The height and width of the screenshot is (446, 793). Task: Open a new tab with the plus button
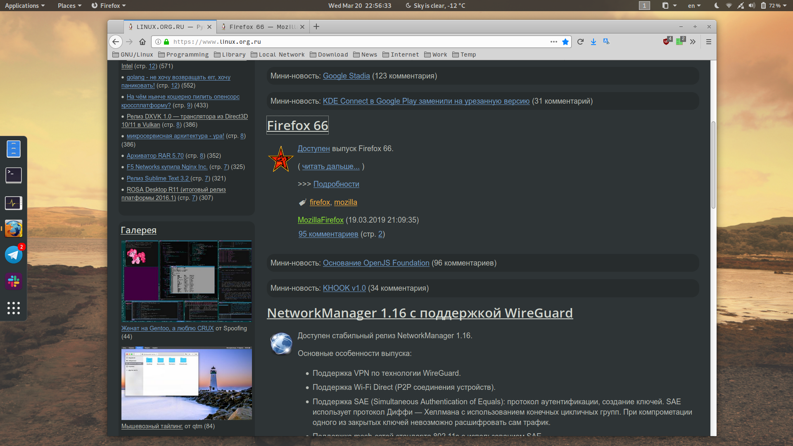click(x=316, y=26)
